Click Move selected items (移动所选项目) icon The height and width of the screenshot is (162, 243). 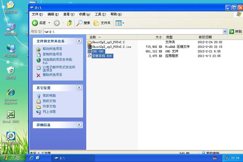tap(39, 49)
